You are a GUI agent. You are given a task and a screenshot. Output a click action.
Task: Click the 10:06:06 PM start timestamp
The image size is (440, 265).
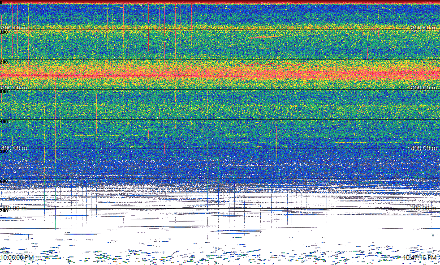click(x=17, y=257)
